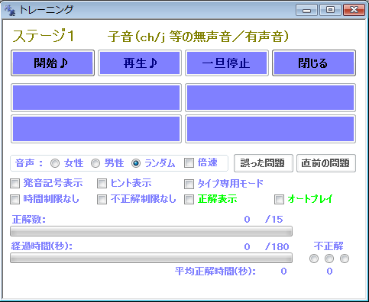Viewport: 369px width, 302px height.
Task: Check the タイプ専用モード checkbox
Action: (189, 184)
